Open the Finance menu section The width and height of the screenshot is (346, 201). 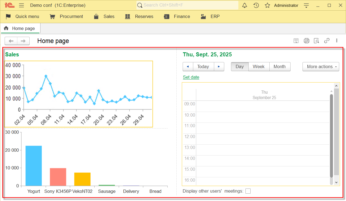177,17
